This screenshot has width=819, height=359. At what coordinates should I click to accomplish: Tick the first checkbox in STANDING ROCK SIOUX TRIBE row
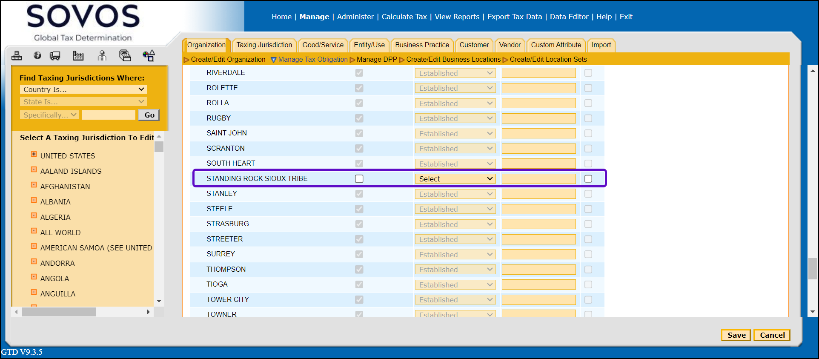pos(359,179)
